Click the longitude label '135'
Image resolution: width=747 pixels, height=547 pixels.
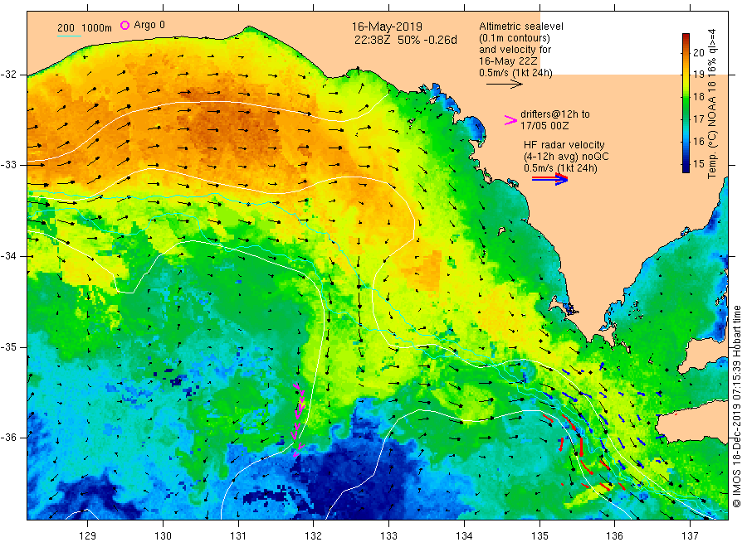tap(539, 536)
